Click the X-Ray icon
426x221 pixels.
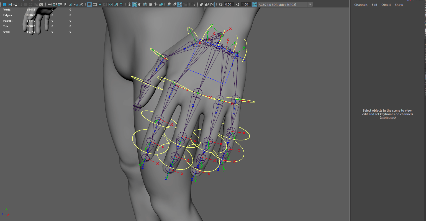[x=202, y=4]
